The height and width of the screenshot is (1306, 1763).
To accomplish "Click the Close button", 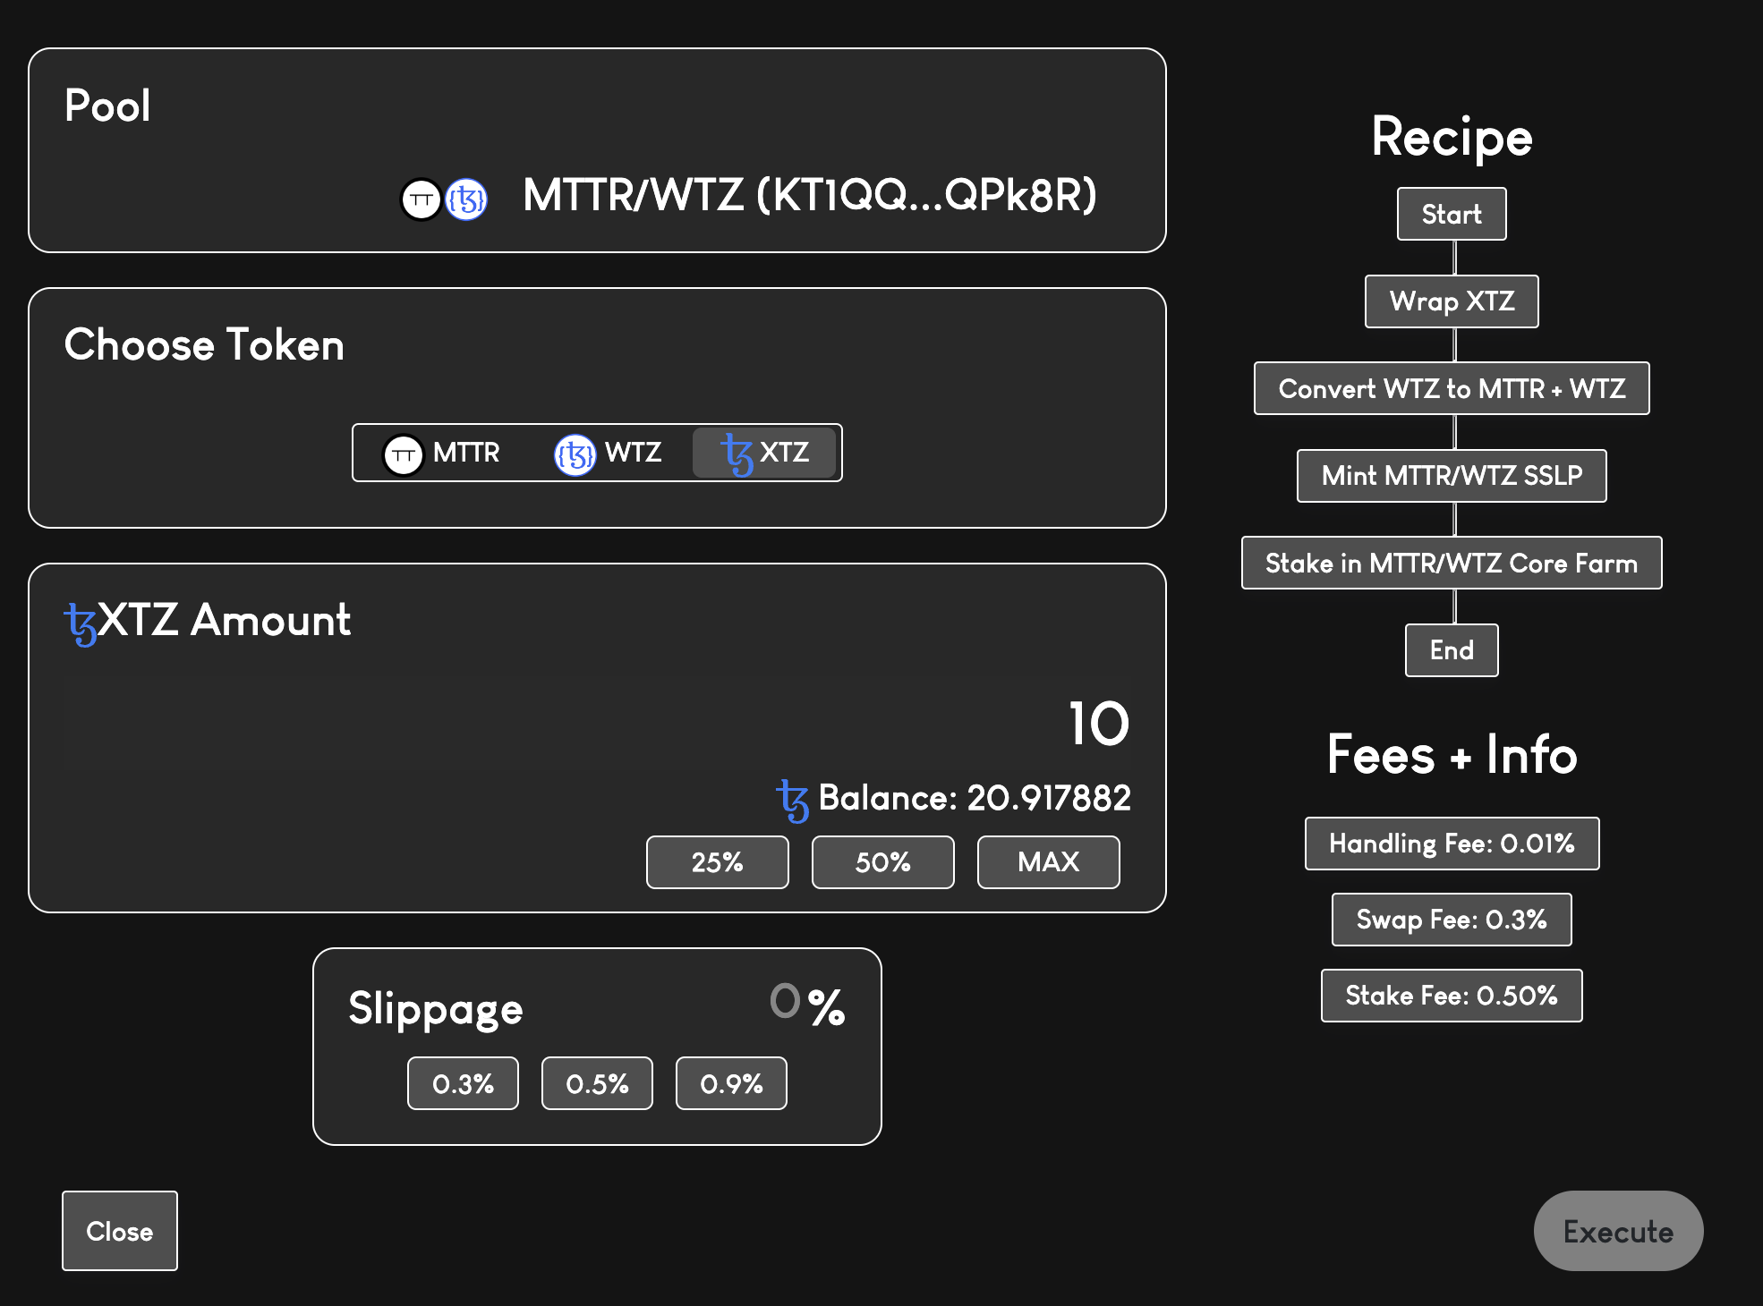I will coord(120,1231).
